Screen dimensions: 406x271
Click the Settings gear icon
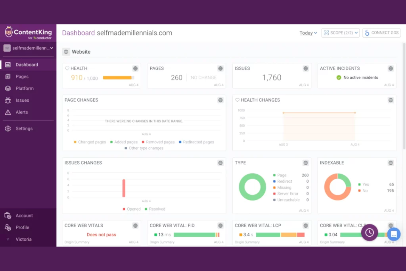click(x=8, y=128)
